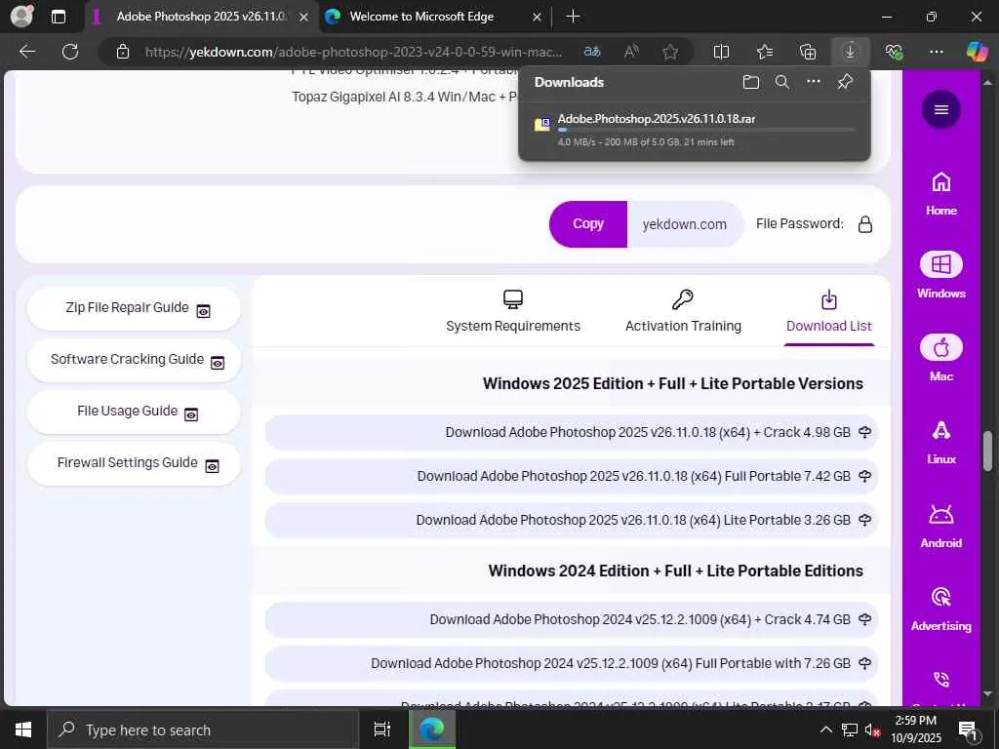The image size is (999, 749).
Task: Open the notification center icon
Action: pyautogui.click(x=968, y=730)
